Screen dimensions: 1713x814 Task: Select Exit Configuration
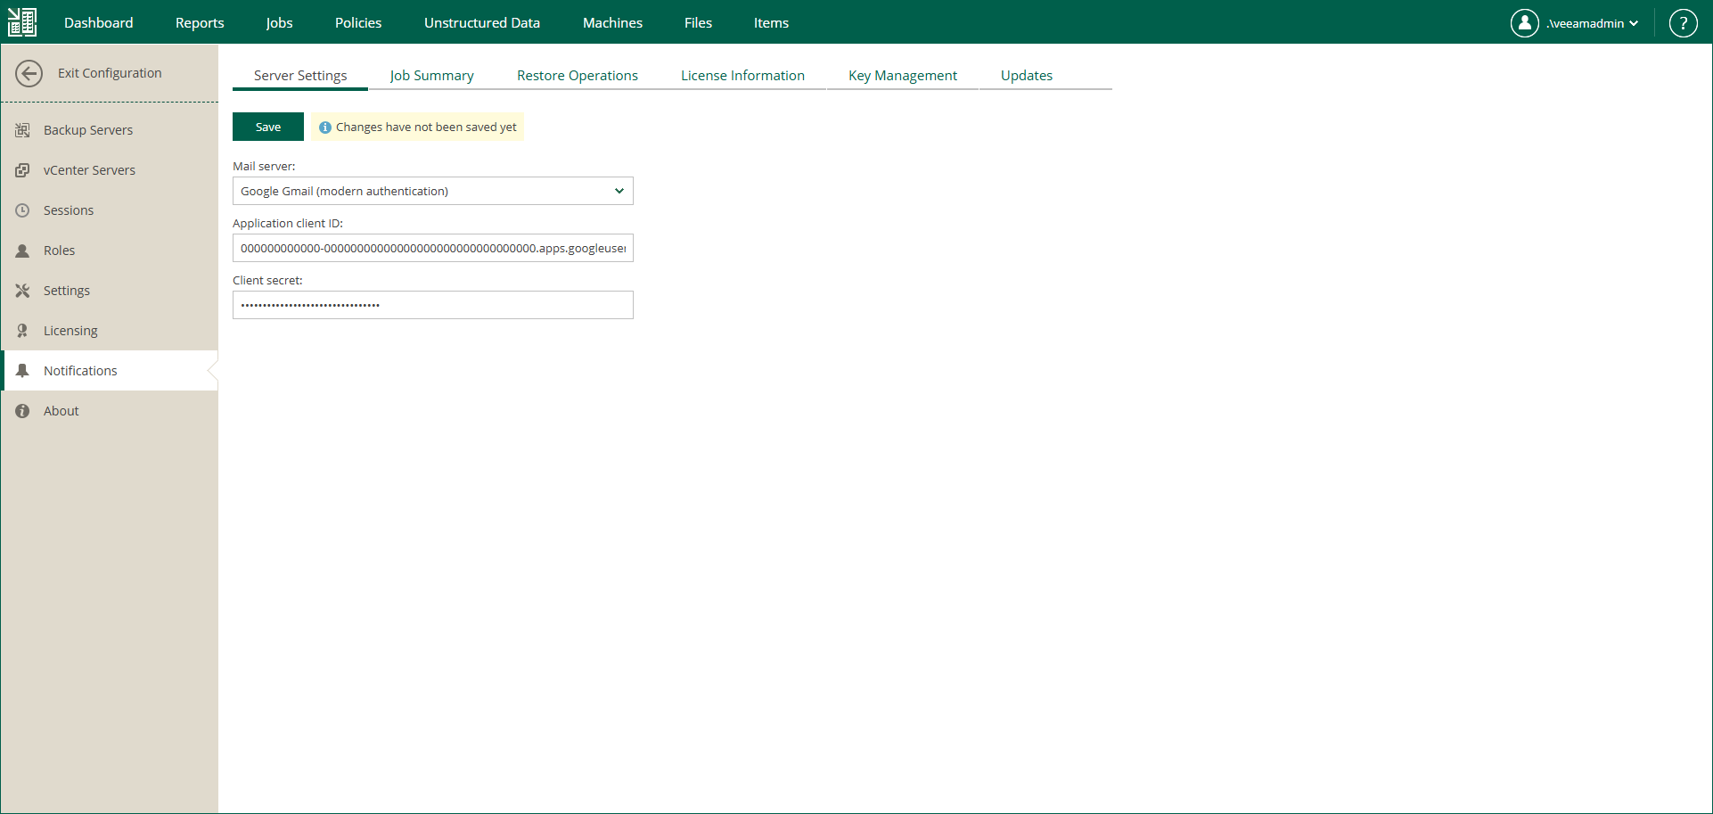pyautogui.click(x=110, y=72)
